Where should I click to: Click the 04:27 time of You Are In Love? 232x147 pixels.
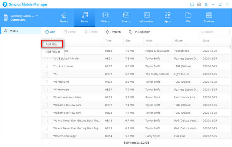point(108,66)
